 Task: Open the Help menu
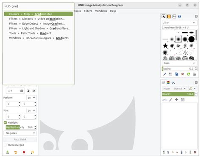[x=113, y=11]
